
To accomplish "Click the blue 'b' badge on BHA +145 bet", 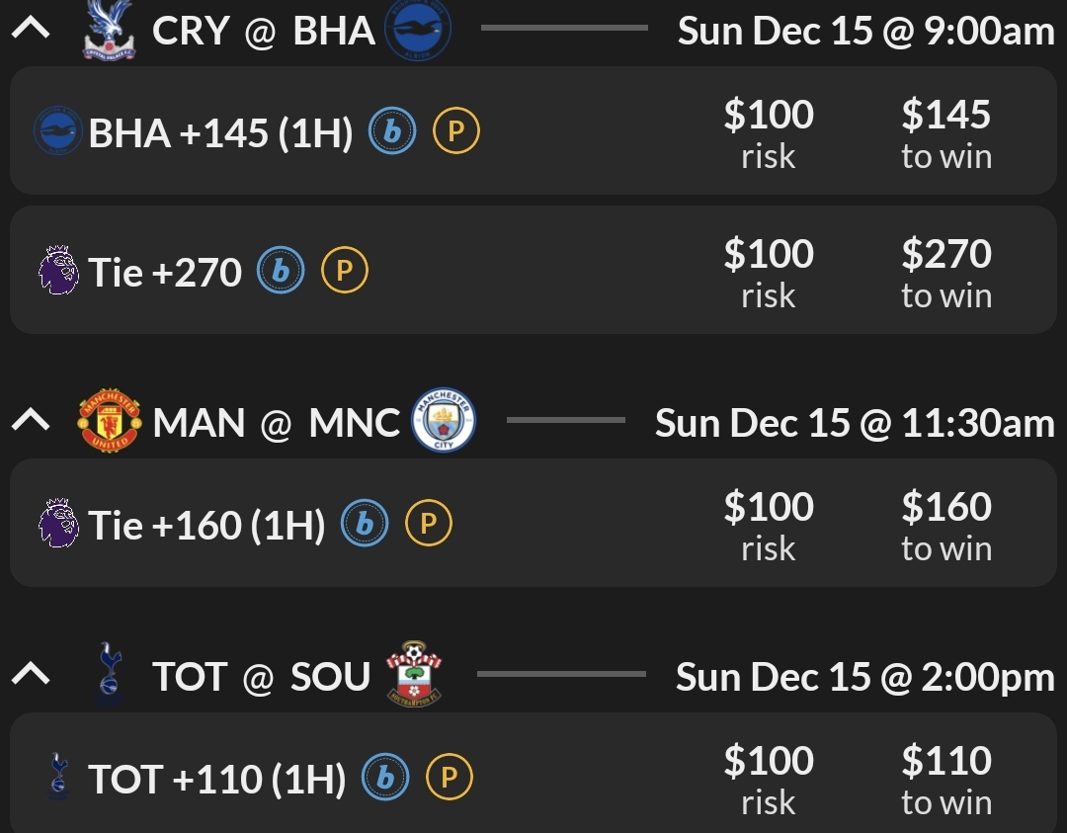I will [392, 132].
